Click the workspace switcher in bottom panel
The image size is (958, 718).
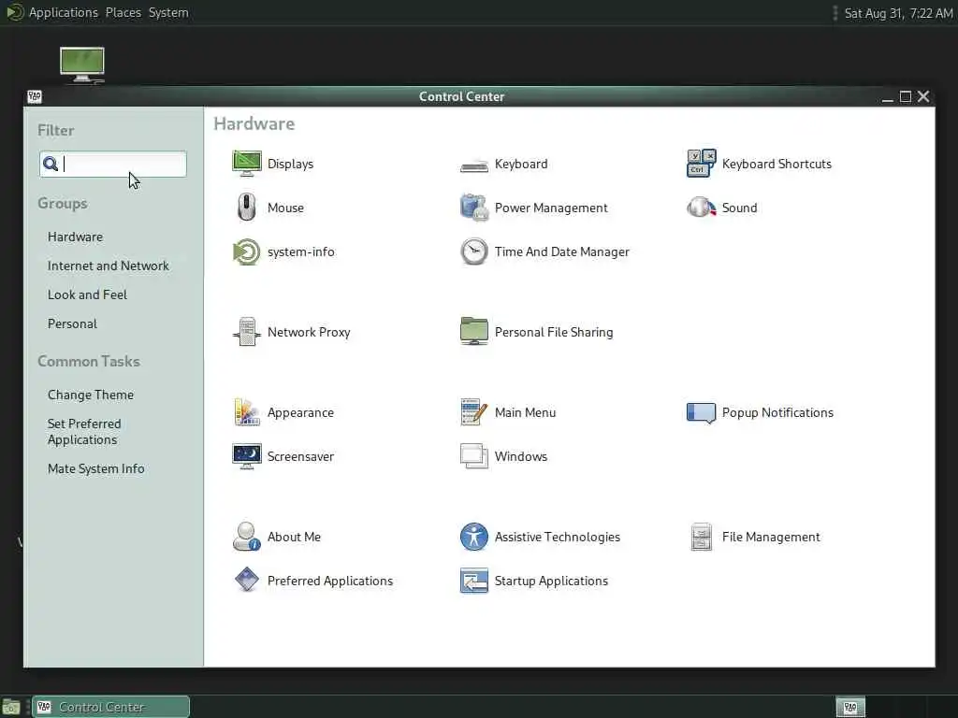850,707
